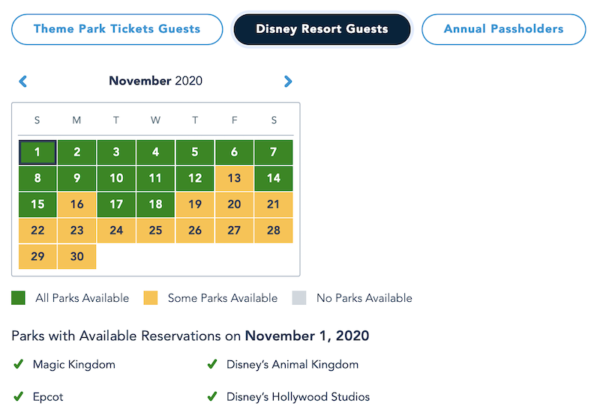Click the checkmark next to Epcot
The image size is (600, 409).
point(19,396)
